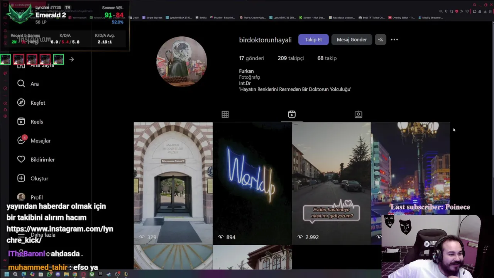Click the Furkan profile name text

(x=246, y=71)
